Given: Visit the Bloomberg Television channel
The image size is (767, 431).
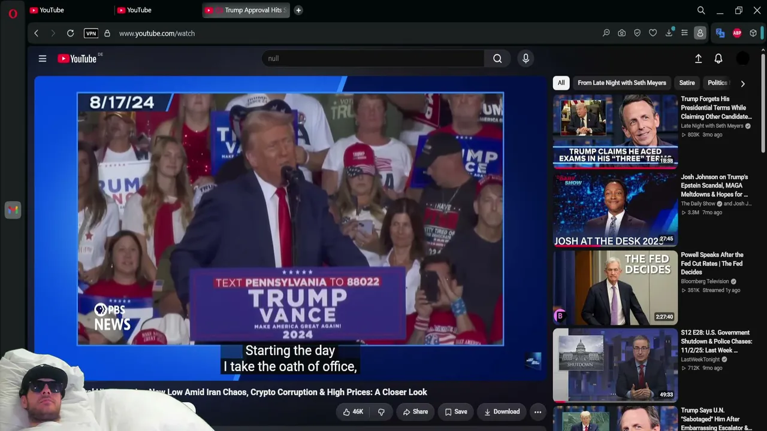Looking at the screenshot, I should pos(705,282).
